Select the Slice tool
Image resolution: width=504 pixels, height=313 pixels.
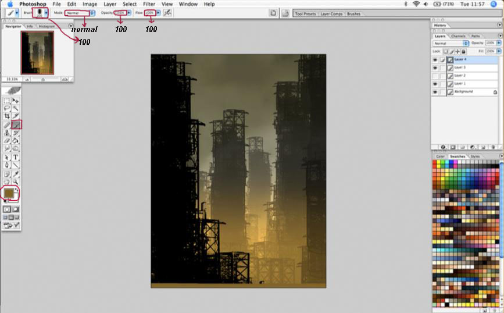pyautogui.click(x=16, y=116)
